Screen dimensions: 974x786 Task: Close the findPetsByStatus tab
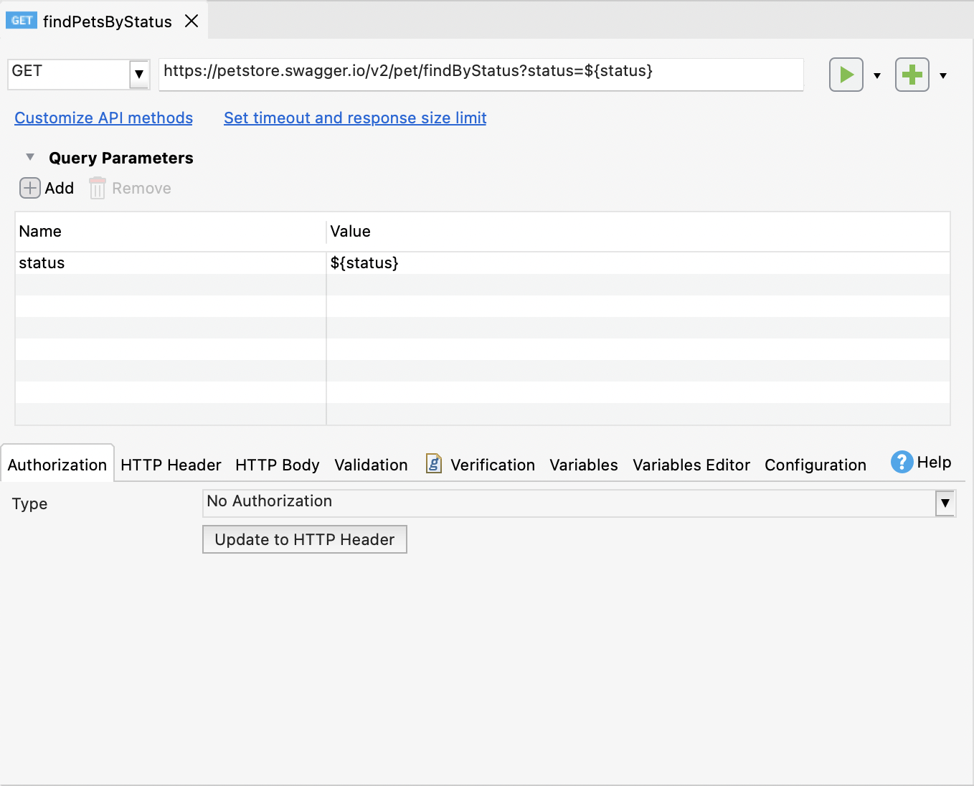192,21
